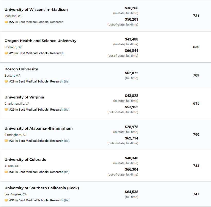Click Alabama--Birmingham's #31 ranking badge icon
Image resolution: width=211 pixels, height=207 pixels.
point(6,141)
